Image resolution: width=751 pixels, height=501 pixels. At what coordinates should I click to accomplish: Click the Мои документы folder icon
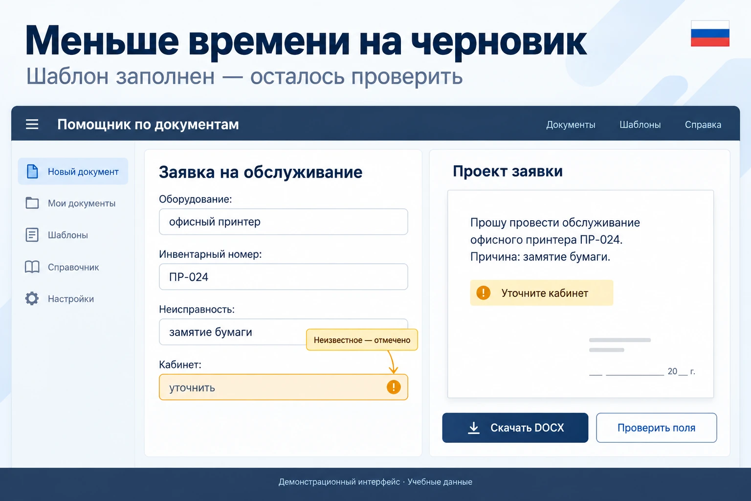(32, 203)
